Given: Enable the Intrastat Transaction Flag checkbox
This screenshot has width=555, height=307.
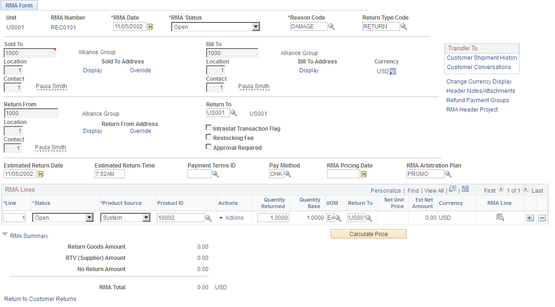Looking at the screenshot, I should pos(208,128).
